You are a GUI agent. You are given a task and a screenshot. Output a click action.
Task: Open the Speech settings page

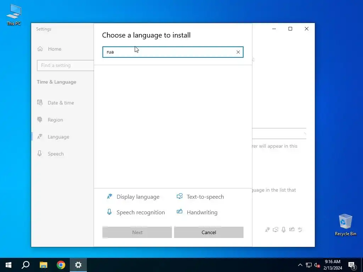(56, 154)
